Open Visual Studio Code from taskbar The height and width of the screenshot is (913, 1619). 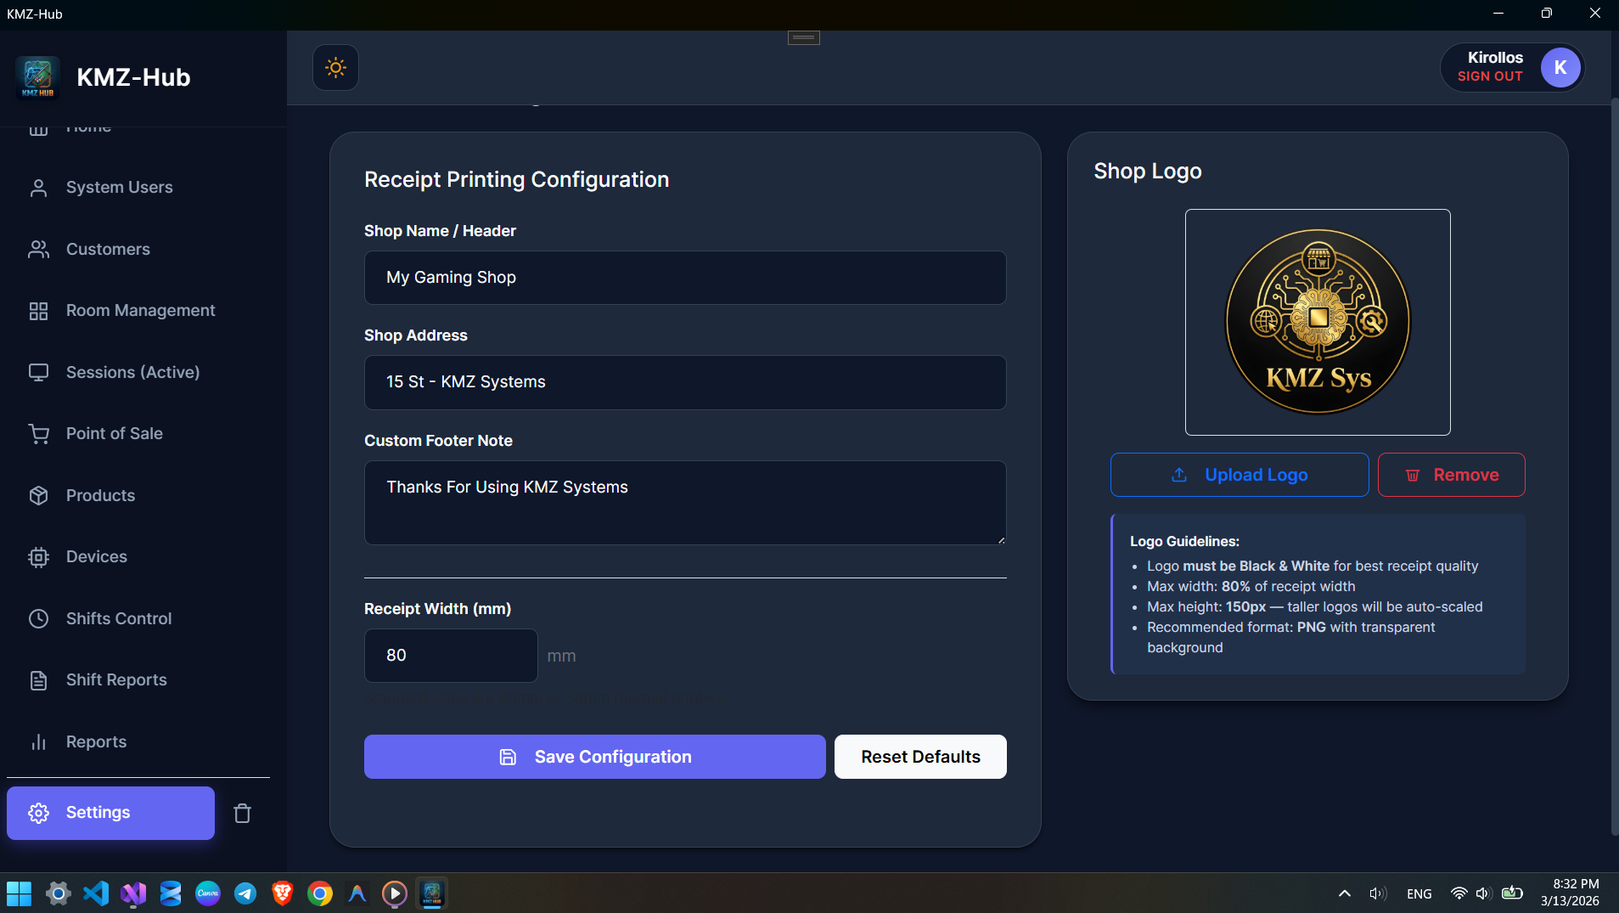(96, 893)
